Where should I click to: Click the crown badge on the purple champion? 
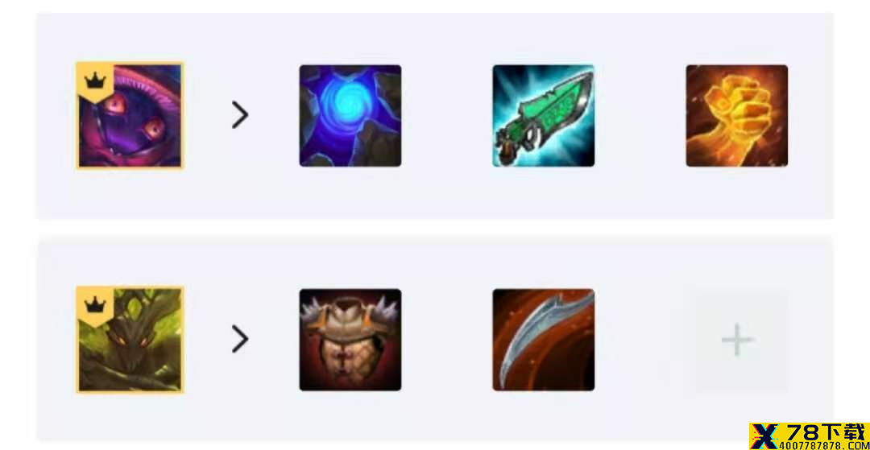point(95,81)
